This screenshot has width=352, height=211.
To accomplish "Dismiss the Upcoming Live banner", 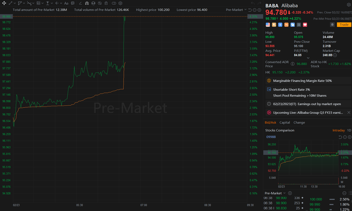I will pos(349,112).
